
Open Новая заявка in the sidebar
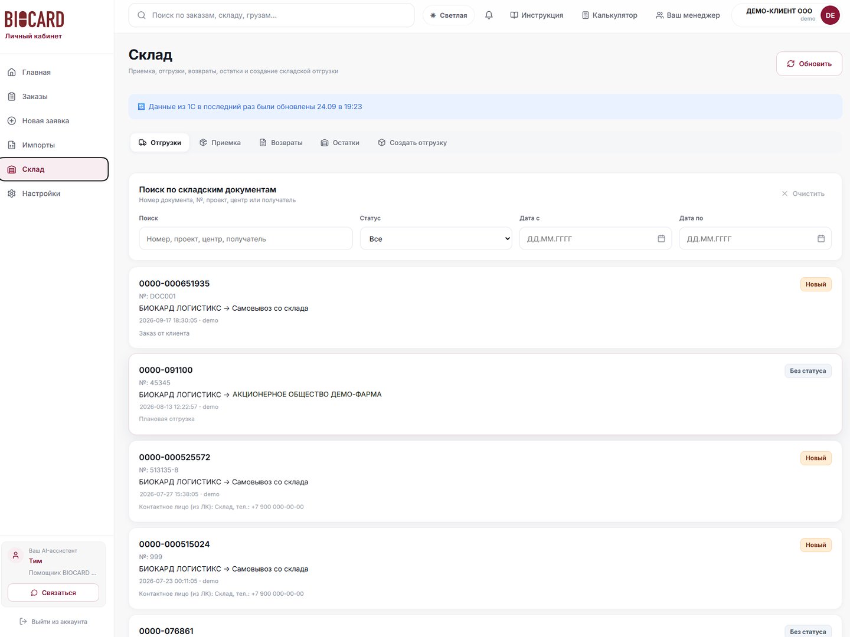point(54,121)
